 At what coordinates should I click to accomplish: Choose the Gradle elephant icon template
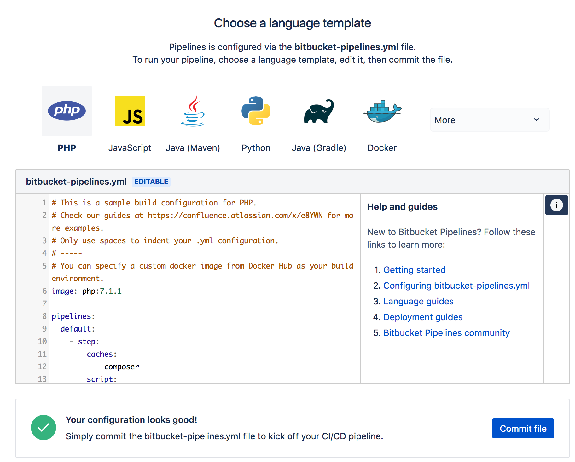click(x=319, y=111)
